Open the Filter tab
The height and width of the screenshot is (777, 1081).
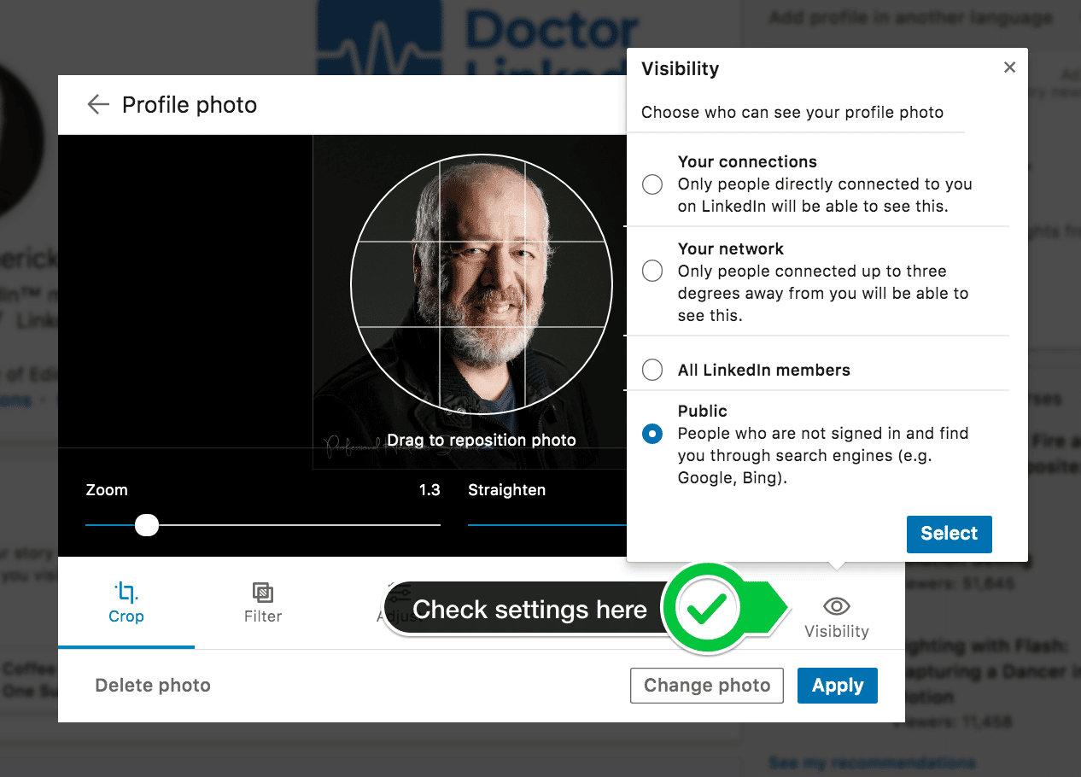[263, 603]
